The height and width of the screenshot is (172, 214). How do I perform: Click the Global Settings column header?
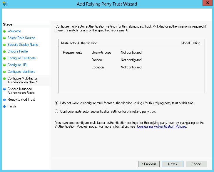191,43
